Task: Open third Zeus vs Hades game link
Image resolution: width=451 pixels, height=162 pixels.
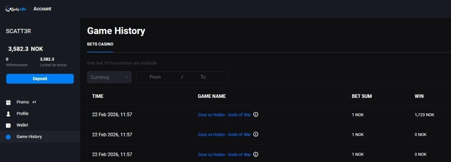Action: tap(224, 154)
